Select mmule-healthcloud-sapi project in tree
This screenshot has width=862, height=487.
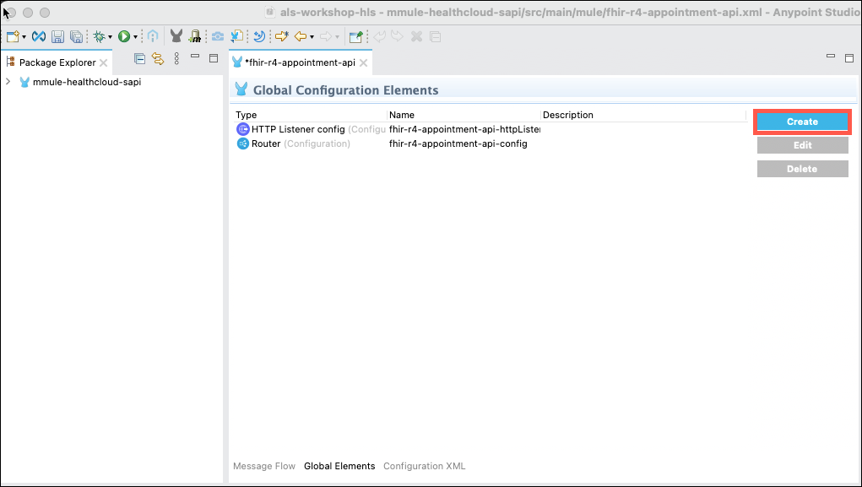(87, 82)
